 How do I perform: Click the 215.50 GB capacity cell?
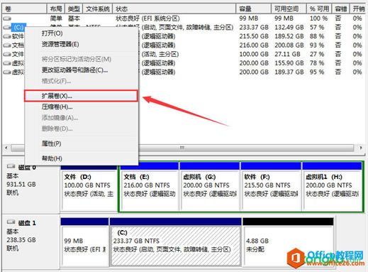pyautogui.click(x=254, y=36)
